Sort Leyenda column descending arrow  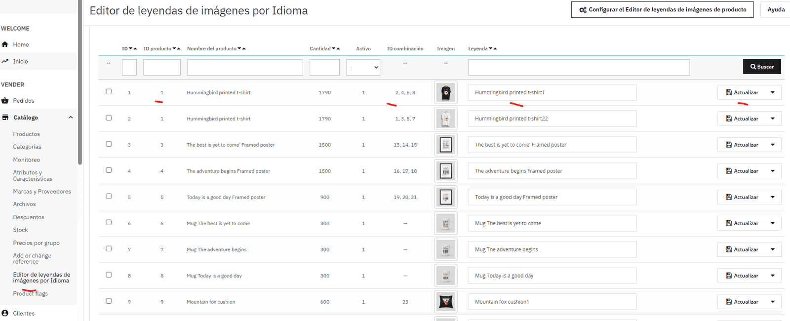tap(491, 49)
